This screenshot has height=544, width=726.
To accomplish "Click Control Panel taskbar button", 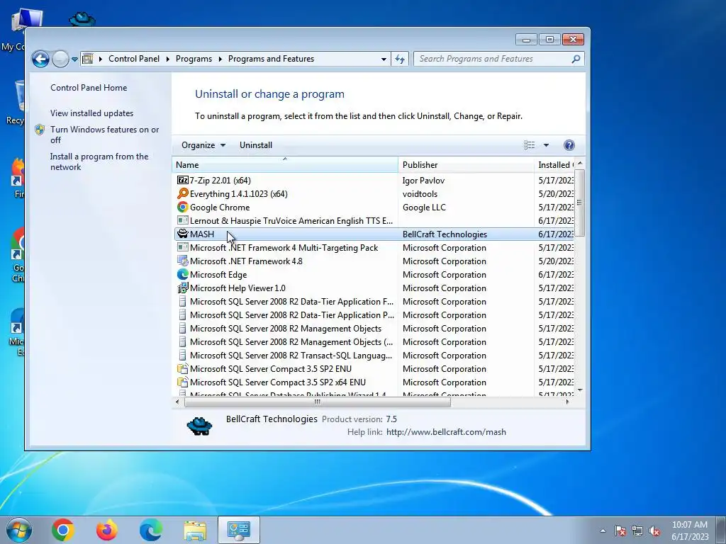I will (x=239, y=530).
